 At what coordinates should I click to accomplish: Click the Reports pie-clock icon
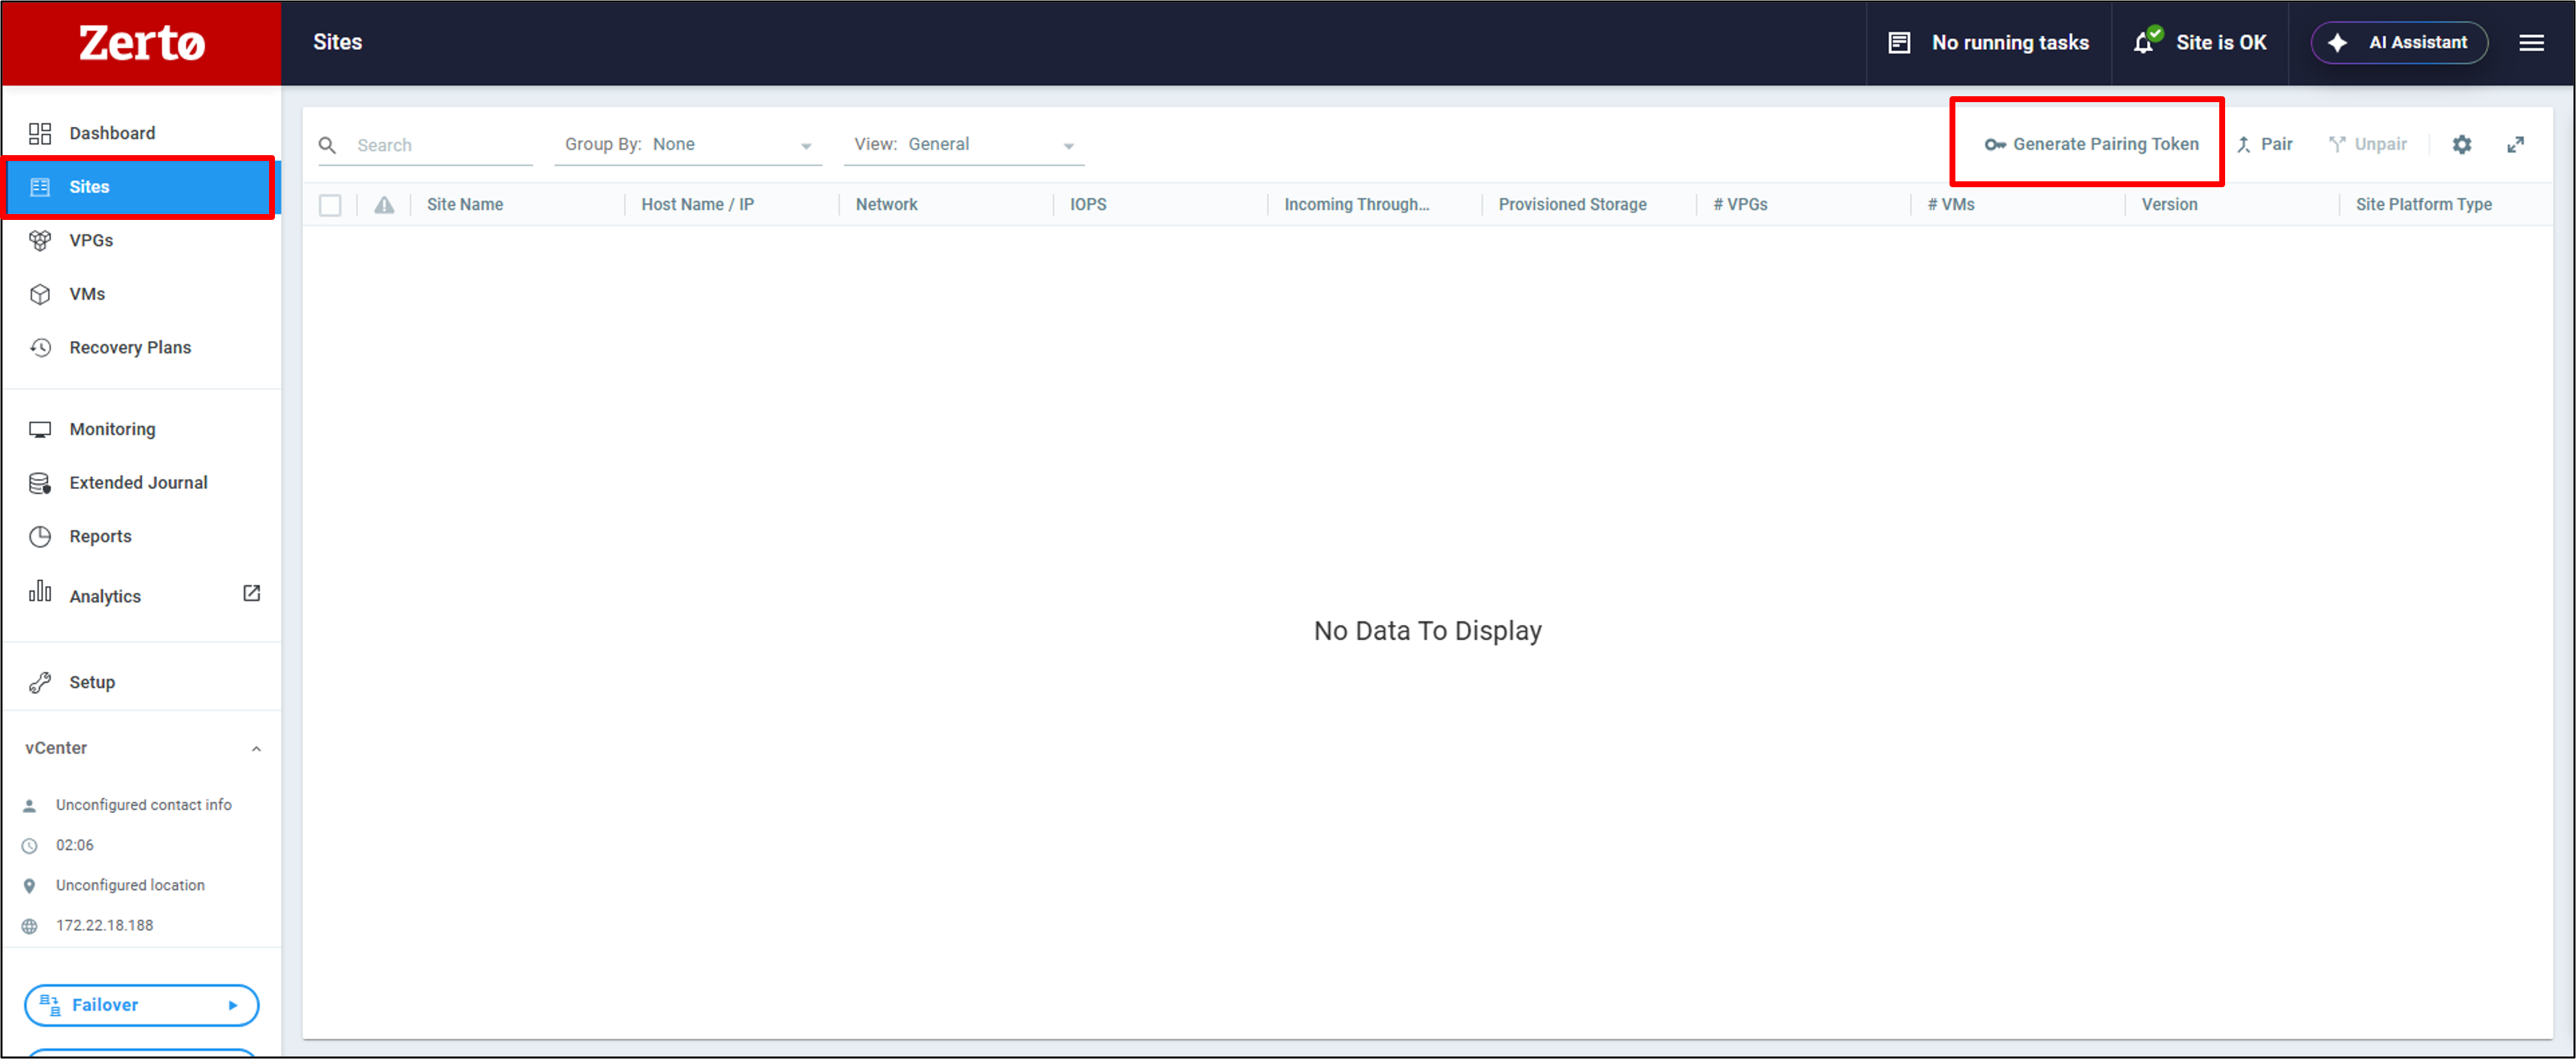click(40, 536)
